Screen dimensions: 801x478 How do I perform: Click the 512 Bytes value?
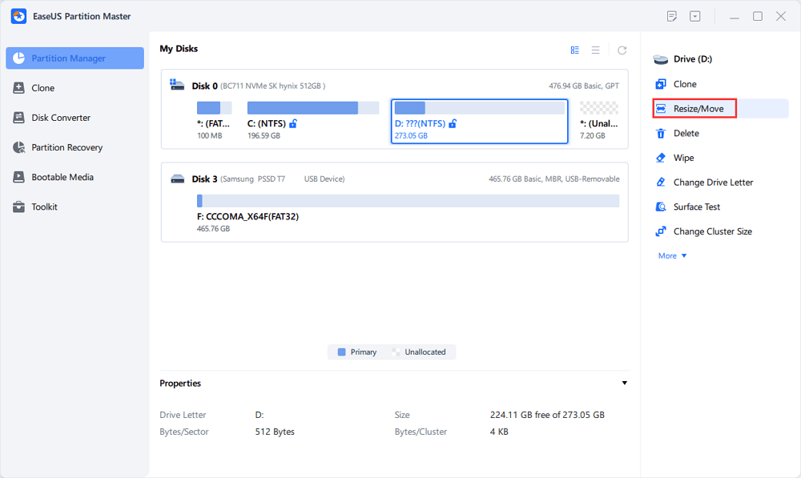coord(275,432)
